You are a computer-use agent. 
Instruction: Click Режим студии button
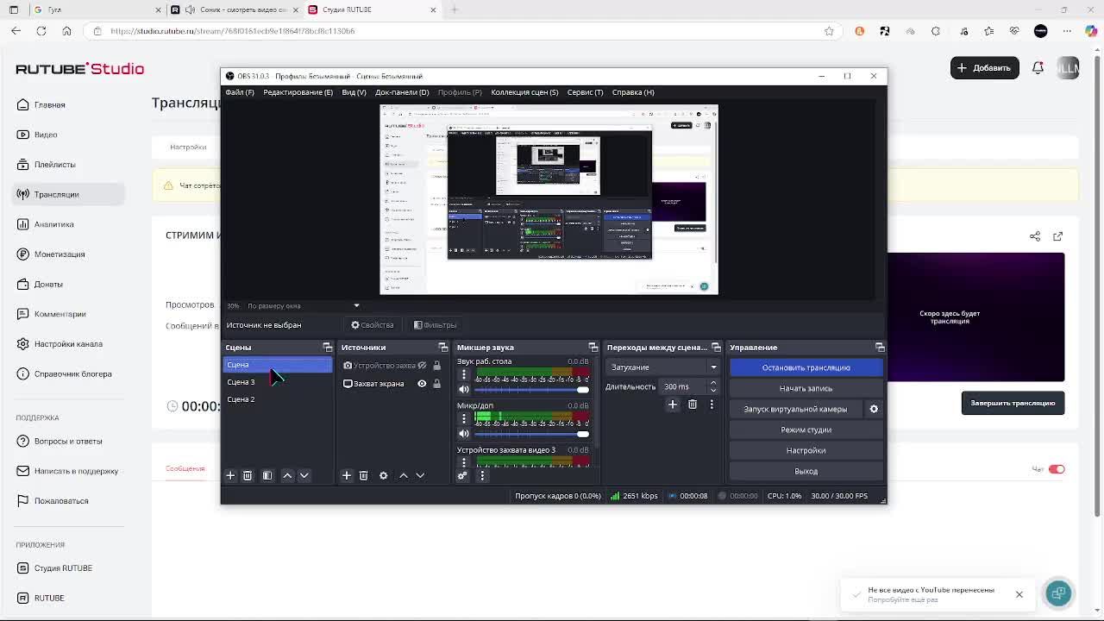tap(806, 430)
